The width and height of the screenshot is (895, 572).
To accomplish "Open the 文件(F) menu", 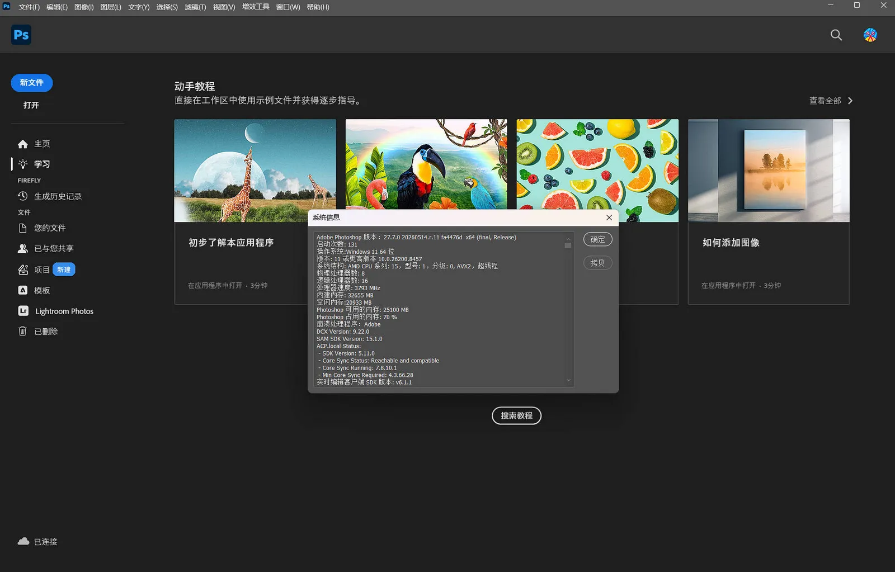I will click(29, 7).
